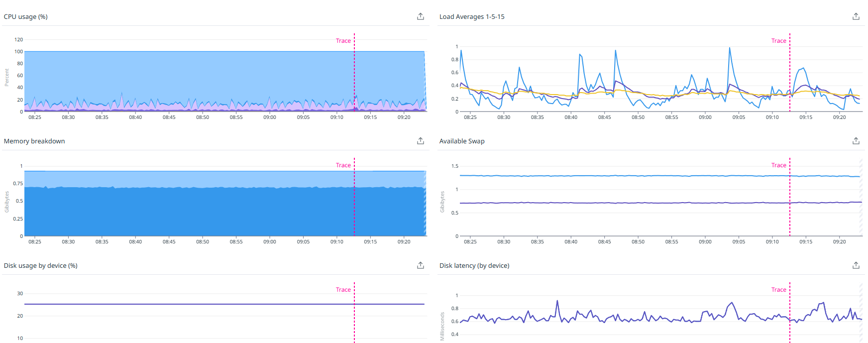Click the Memory breakdown title
This screenshot has height=343, width=868.
coord(34,141)
